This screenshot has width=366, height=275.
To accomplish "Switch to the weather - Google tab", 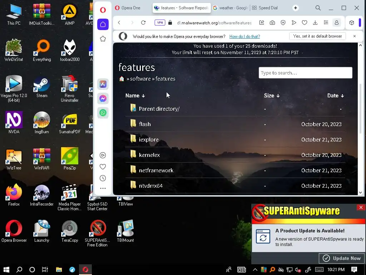I will (x=231, y=8).
